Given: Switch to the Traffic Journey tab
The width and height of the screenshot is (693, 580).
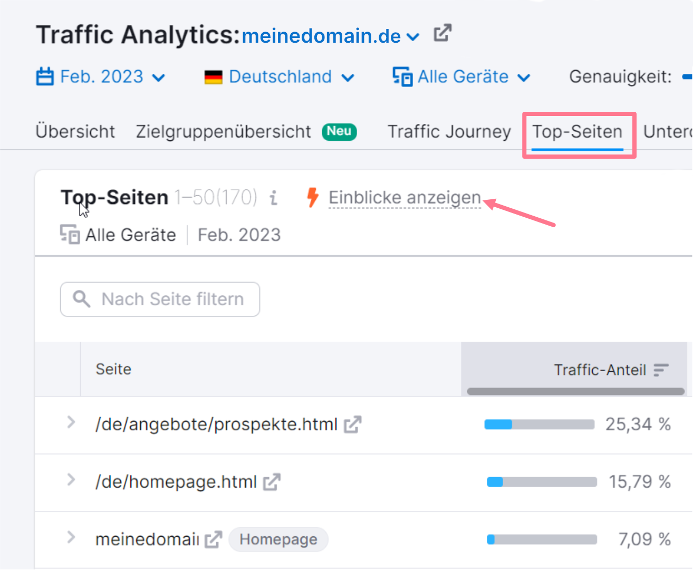Looking at the screenshot, I should point(449,131).
